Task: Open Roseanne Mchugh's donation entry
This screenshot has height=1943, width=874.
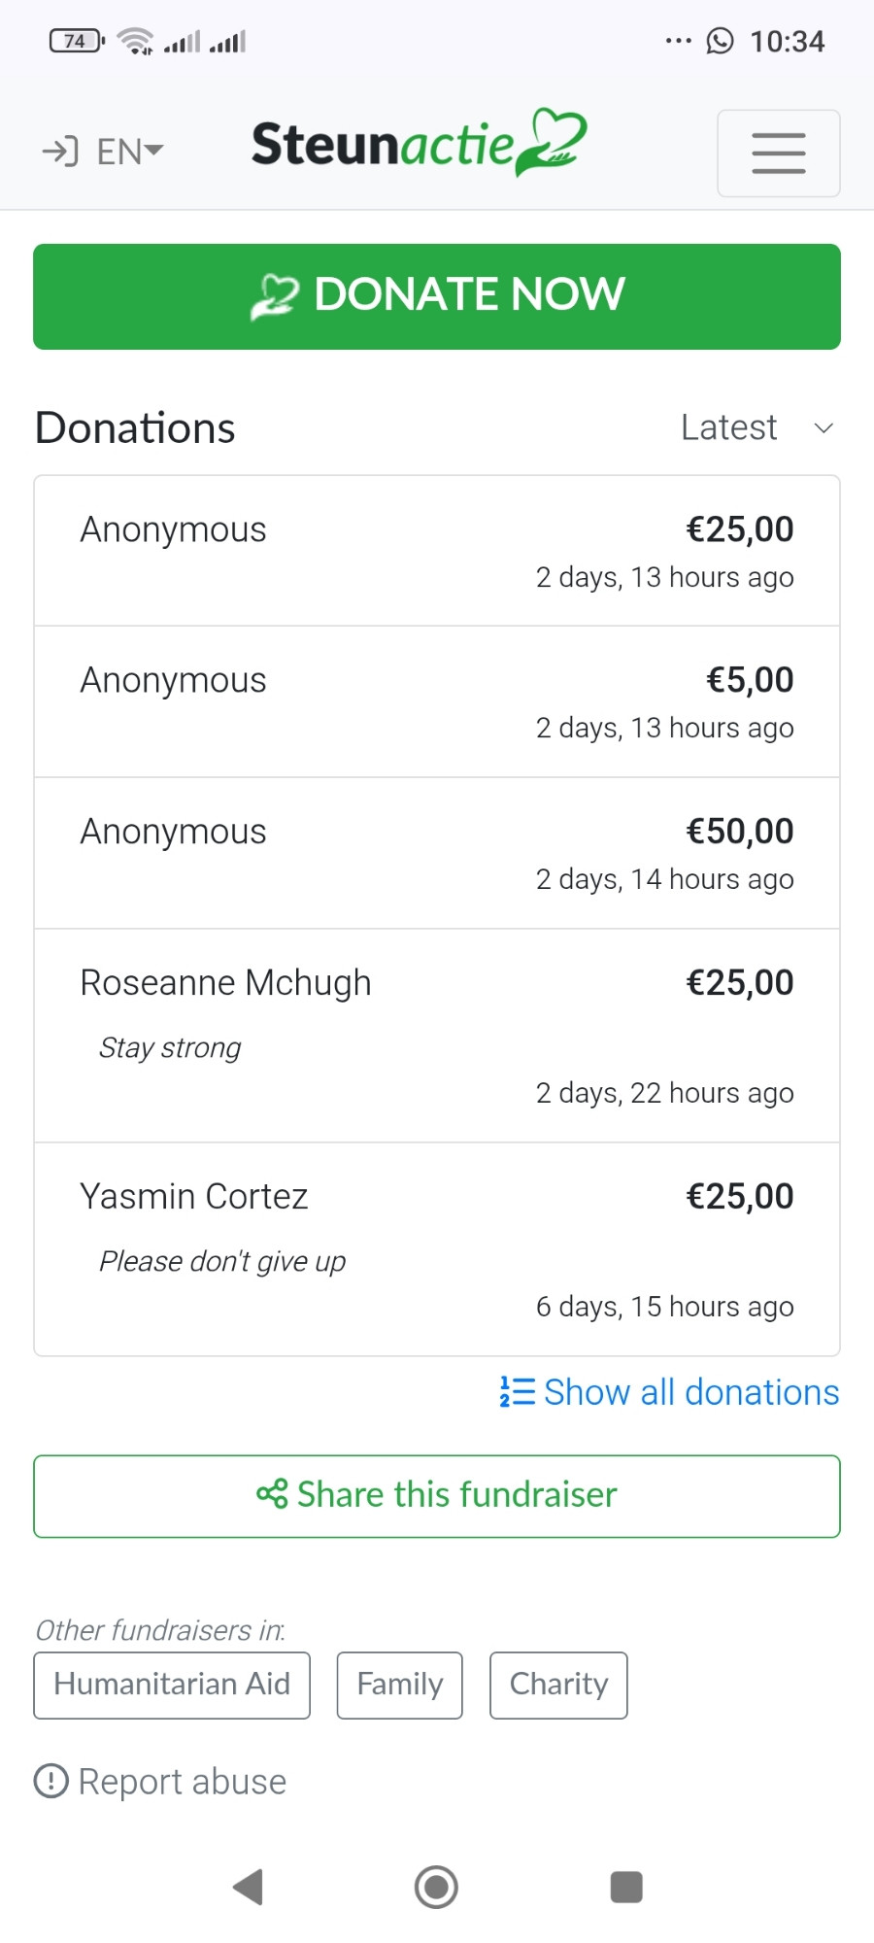Action: click(437, 1036)
